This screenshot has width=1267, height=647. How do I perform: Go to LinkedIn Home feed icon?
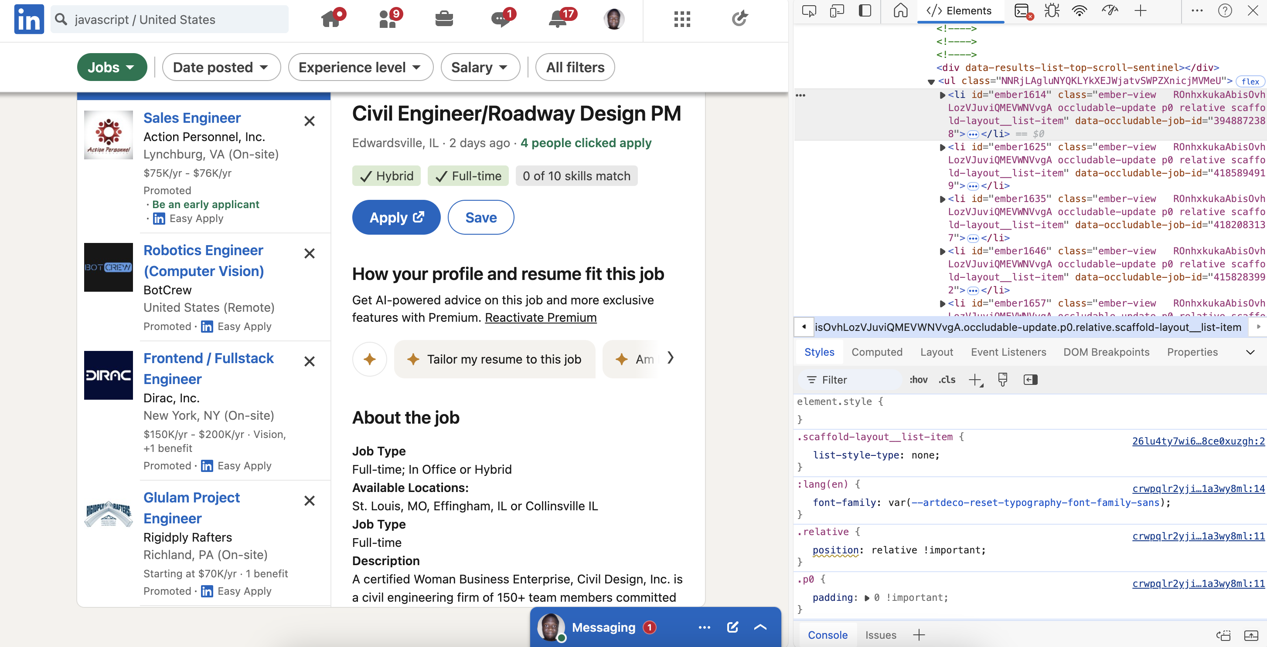331,19
